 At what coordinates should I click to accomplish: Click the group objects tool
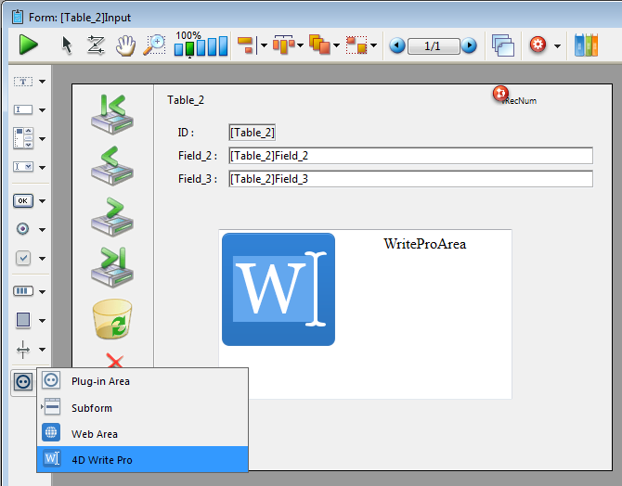pos(356,45)
